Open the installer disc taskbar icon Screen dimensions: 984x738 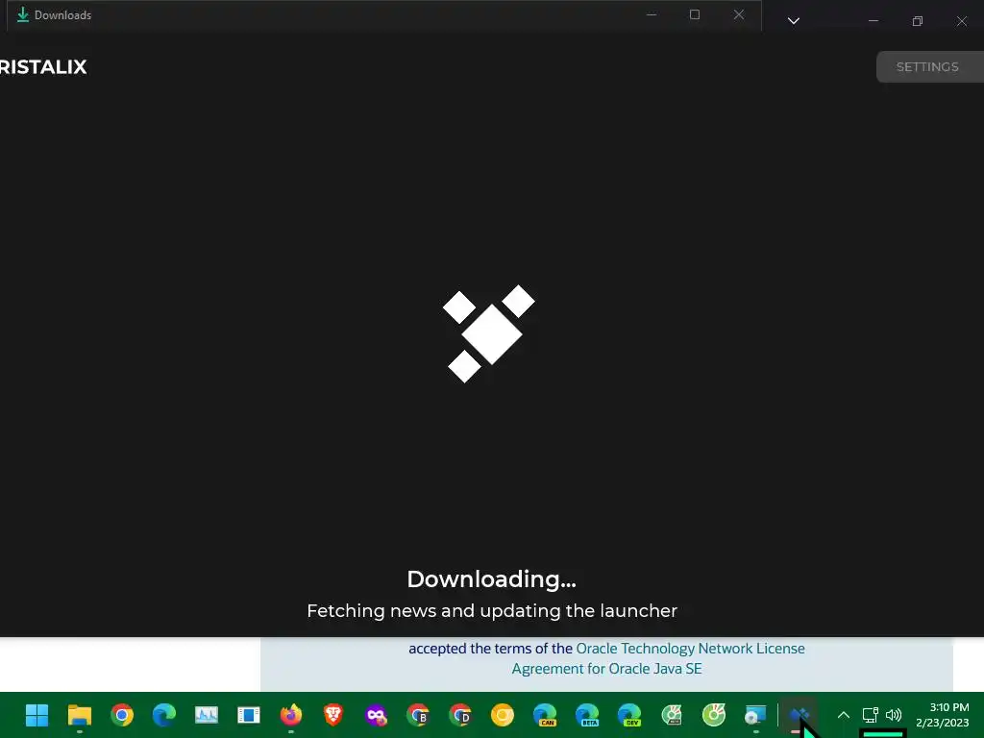click(x=755, y=715)
